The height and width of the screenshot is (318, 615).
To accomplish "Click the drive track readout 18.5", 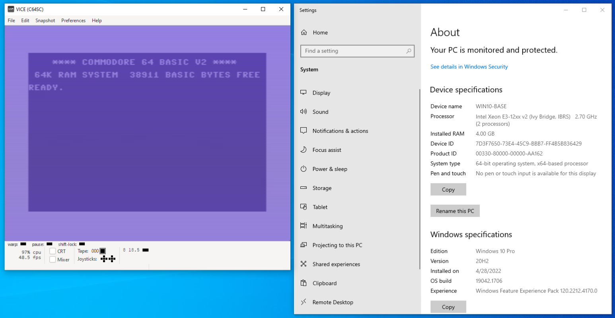I will (134, 250).
